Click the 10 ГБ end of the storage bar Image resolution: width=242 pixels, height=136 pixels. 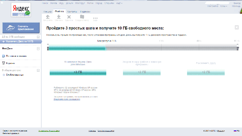[x=238, y=47]
